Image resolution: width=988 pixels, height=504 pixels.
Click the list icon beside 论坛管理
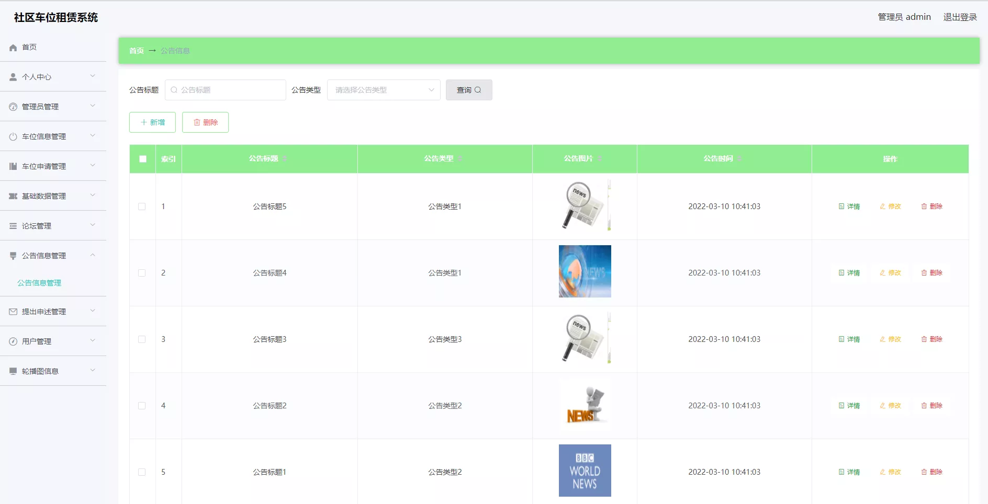[x=13, y=226]
